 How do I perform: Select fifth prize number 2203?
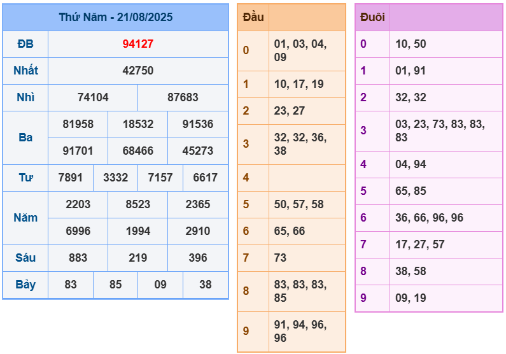coord(78,204)
